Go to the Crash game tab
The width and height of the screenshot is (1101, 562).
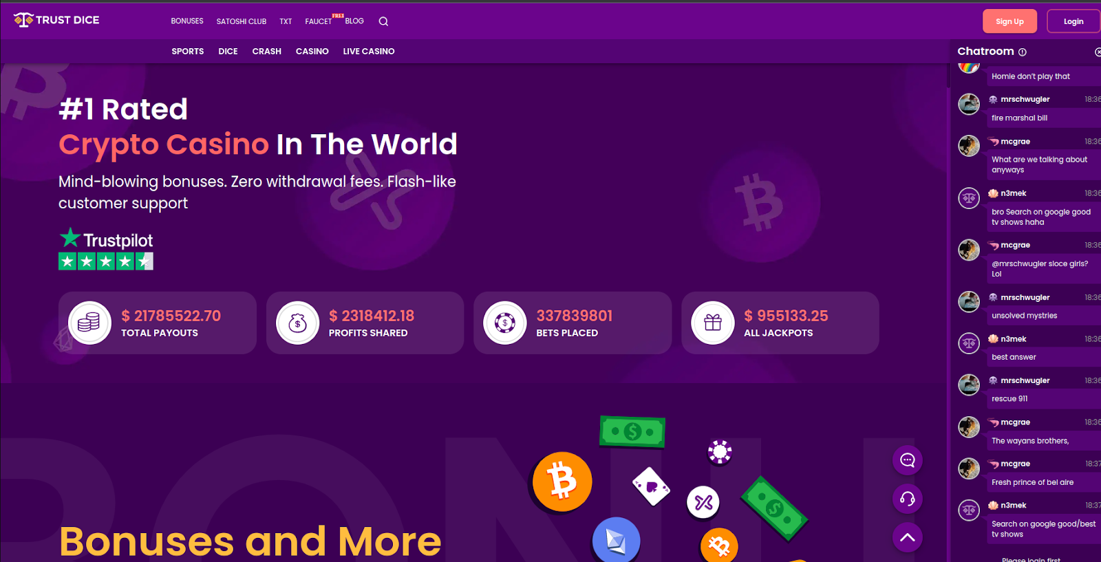(267, 52)
